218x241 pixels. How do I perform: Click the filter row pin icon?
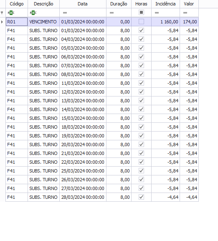tap(2, 13)
